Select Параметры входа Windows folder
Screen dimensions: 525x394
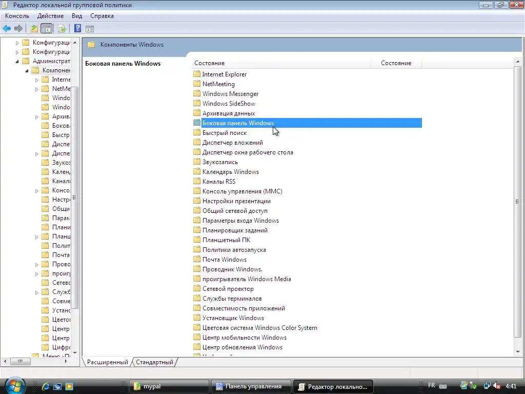[x=236, y=221]
